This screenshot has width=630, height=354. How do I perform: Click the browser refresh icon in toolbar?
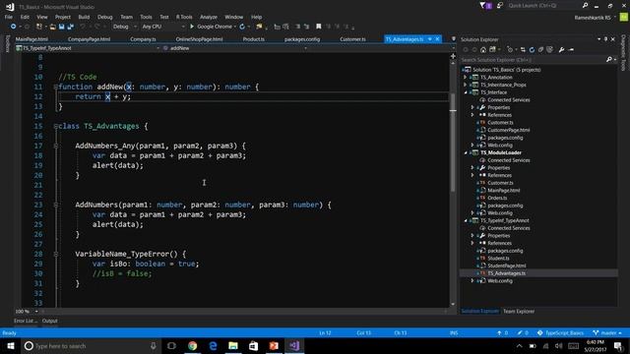coord(242,27)
